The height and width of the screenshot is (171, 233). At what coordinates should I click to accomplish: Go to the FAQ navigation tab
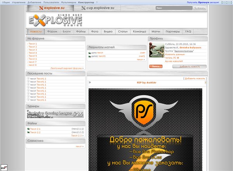pyautogui.click(x=188, y=31)
